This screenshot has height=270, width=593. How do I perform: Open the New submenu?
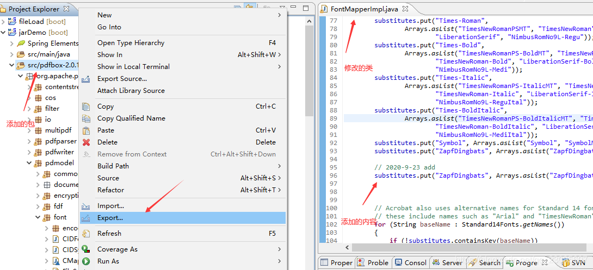click(x=183, y=15)
